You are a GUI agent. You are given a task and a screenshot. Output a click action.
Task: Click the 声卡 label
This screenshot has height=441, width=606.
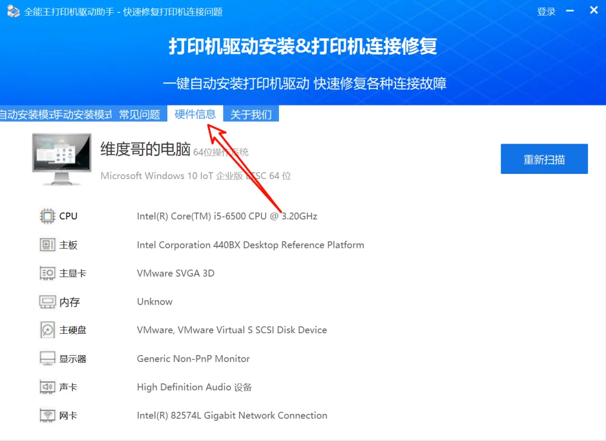(x=68, y=387)
